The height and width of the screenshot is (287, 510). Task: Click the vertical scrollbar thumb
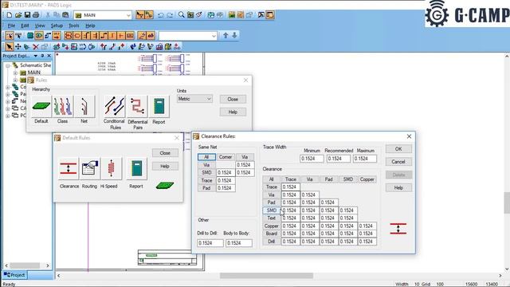507,202
